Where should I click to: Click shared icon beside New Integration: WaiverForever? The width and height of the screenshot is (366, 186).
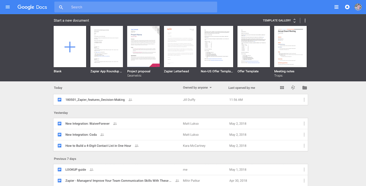(115, 124)
